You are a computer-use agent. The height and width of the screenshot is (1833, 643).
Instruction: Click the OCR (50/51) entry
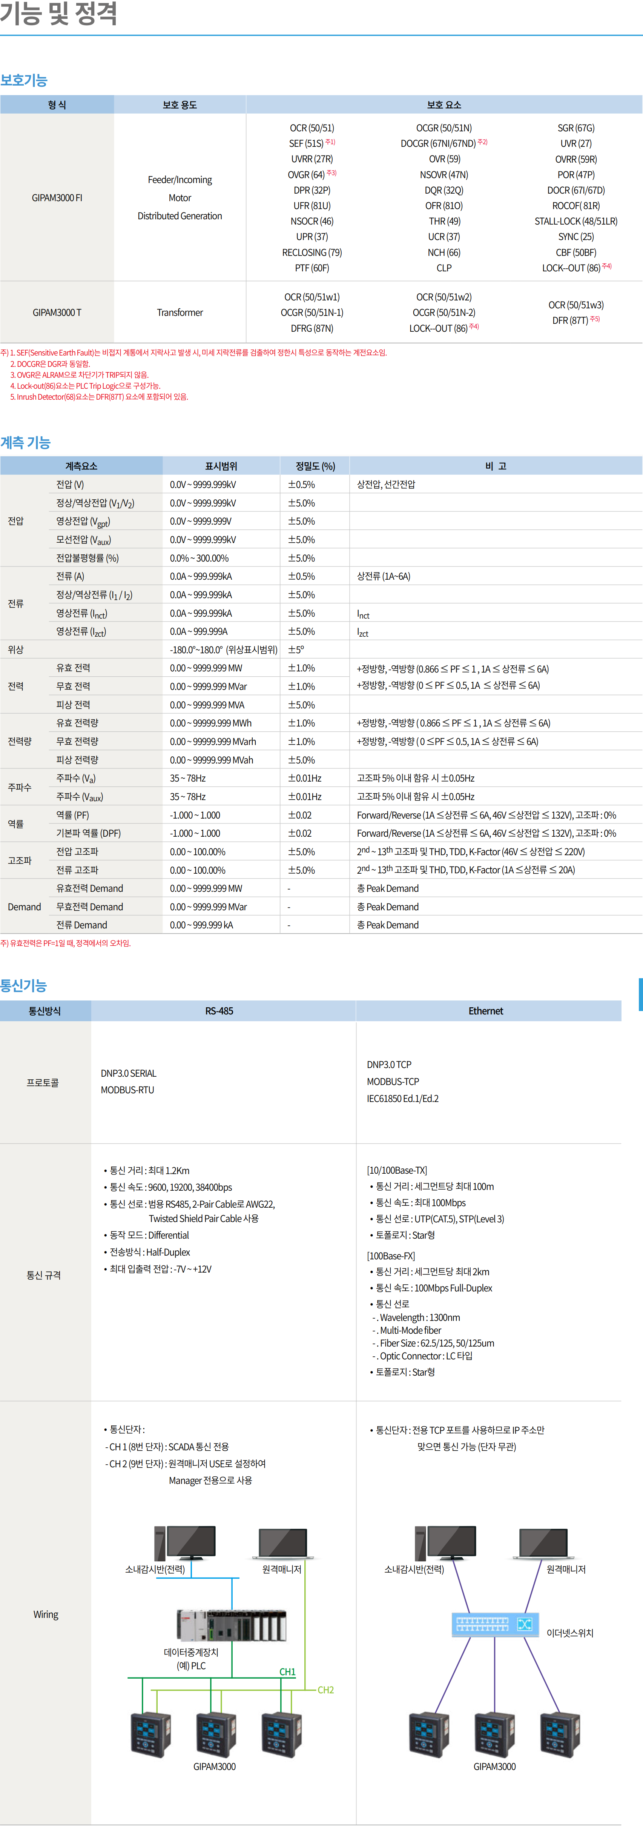pyautogui.click(x=312, y=128)
